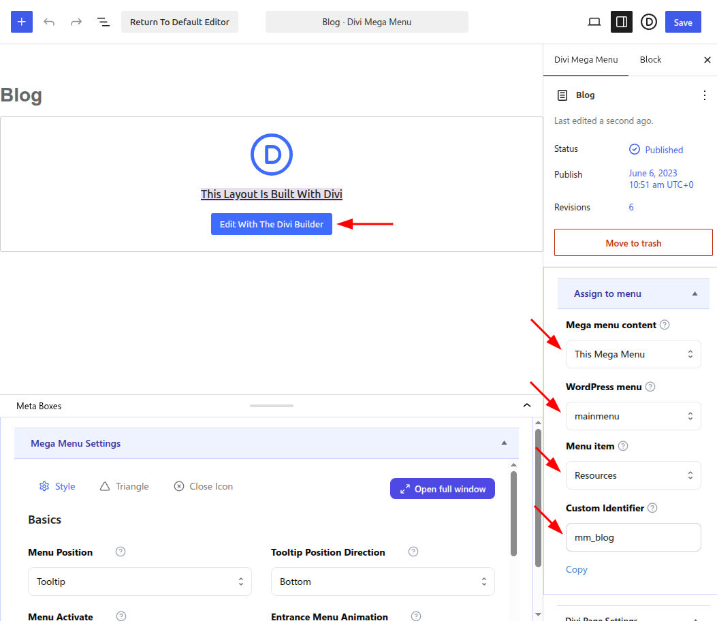Open the Menu item dropdown showing Resources
717x621 pixels.
633,475
